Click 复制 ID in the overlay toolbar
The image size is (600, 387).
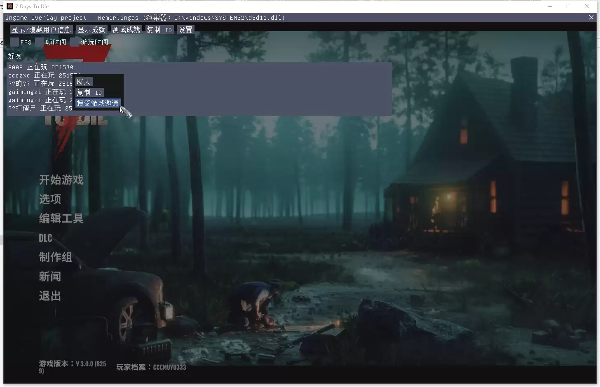(159, 30)
